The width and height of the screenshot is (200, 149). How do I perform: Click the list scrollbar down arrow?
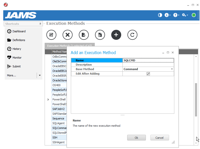tap(196, 143)
